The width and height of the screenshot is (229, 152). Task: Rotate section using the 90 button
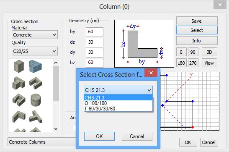click(193, 52)
